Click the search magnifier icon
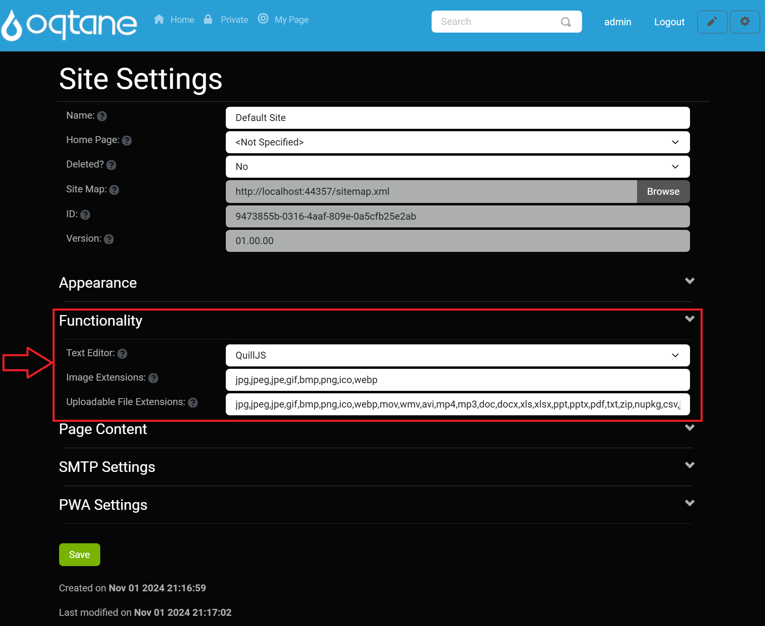The width and height of the screenshot is (765, 626). [x=566, y=22]
